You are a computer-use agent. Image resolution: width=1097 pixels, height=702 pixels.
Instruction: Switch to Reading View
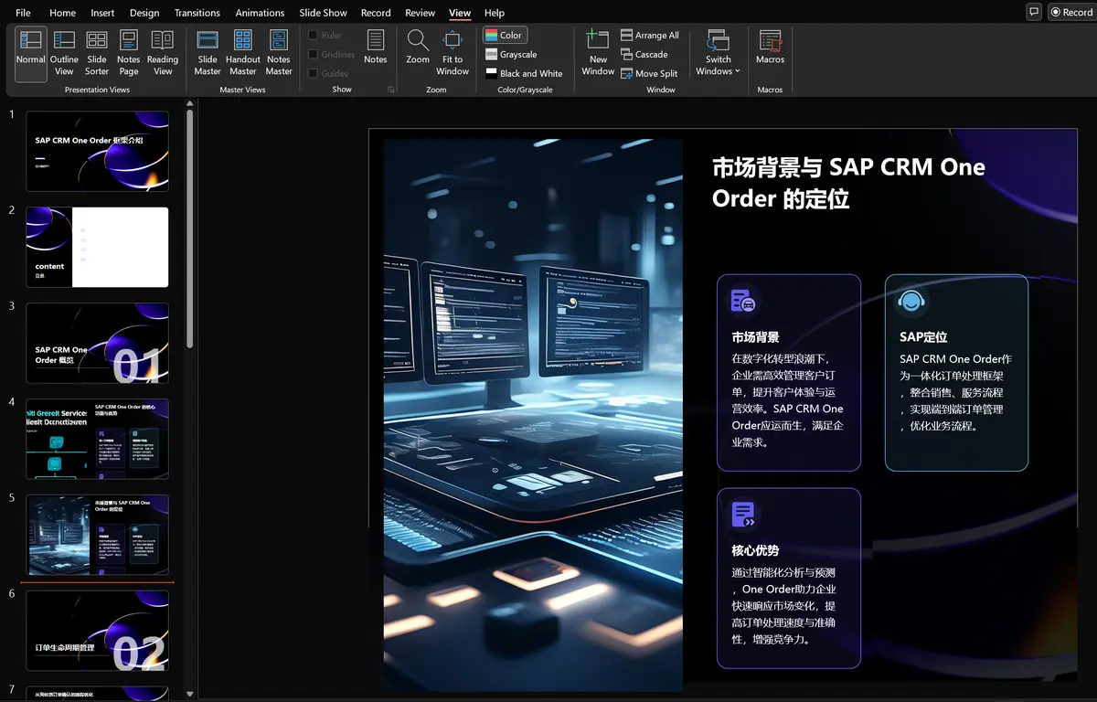[x=163, y=54]
